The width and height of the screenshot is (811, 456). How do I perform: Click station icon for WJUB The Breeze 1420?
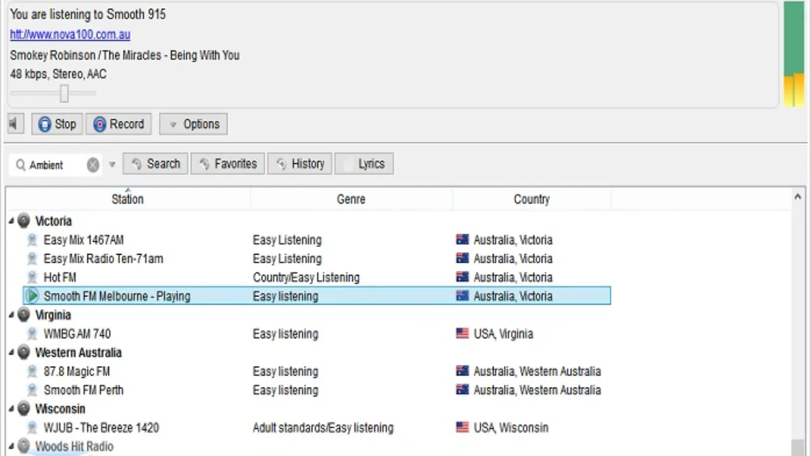click(x=32, y=427)
